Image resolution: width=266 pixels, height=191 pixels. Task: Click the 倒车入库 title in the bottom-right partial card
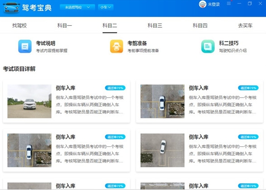pos(198,186)
